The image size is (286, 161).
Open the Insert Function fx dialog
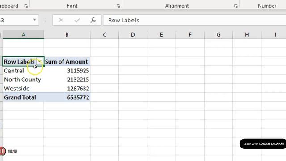(x=93, y=20)
